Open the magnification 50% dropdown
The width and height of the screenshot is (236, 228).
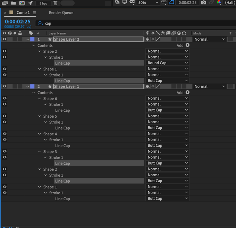[148, 2]
